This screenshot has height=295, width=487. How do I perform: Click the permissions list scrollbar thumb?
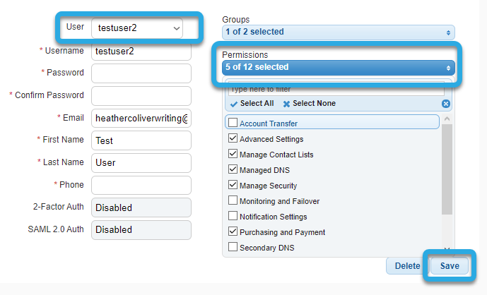pyautogui.click(x=447, y=169)
